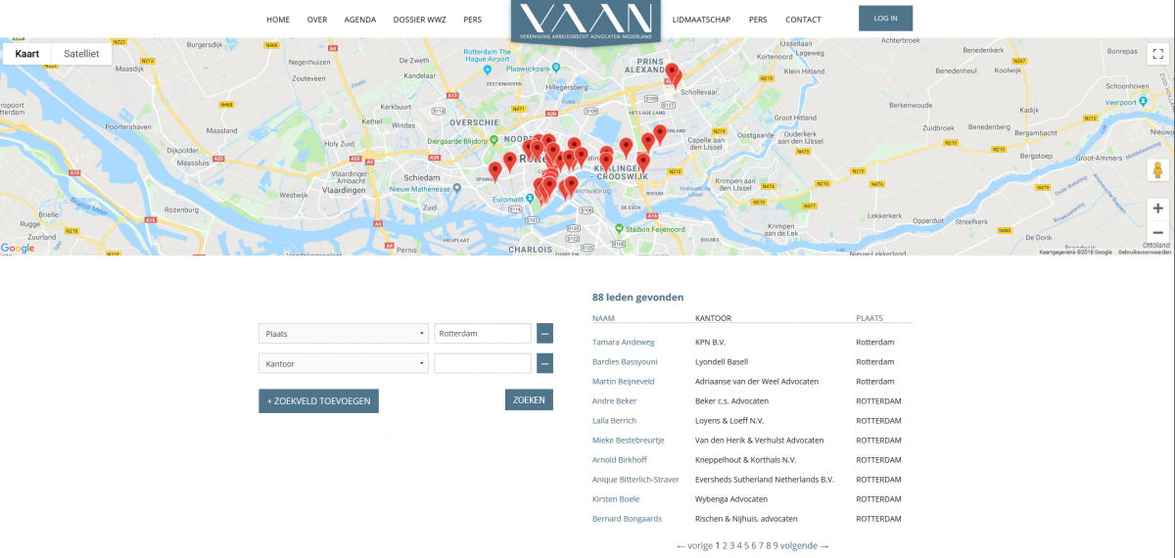The image size is (1175, 558).
Task: Open Laila Berrich's profile
Action: pos(614,421)
